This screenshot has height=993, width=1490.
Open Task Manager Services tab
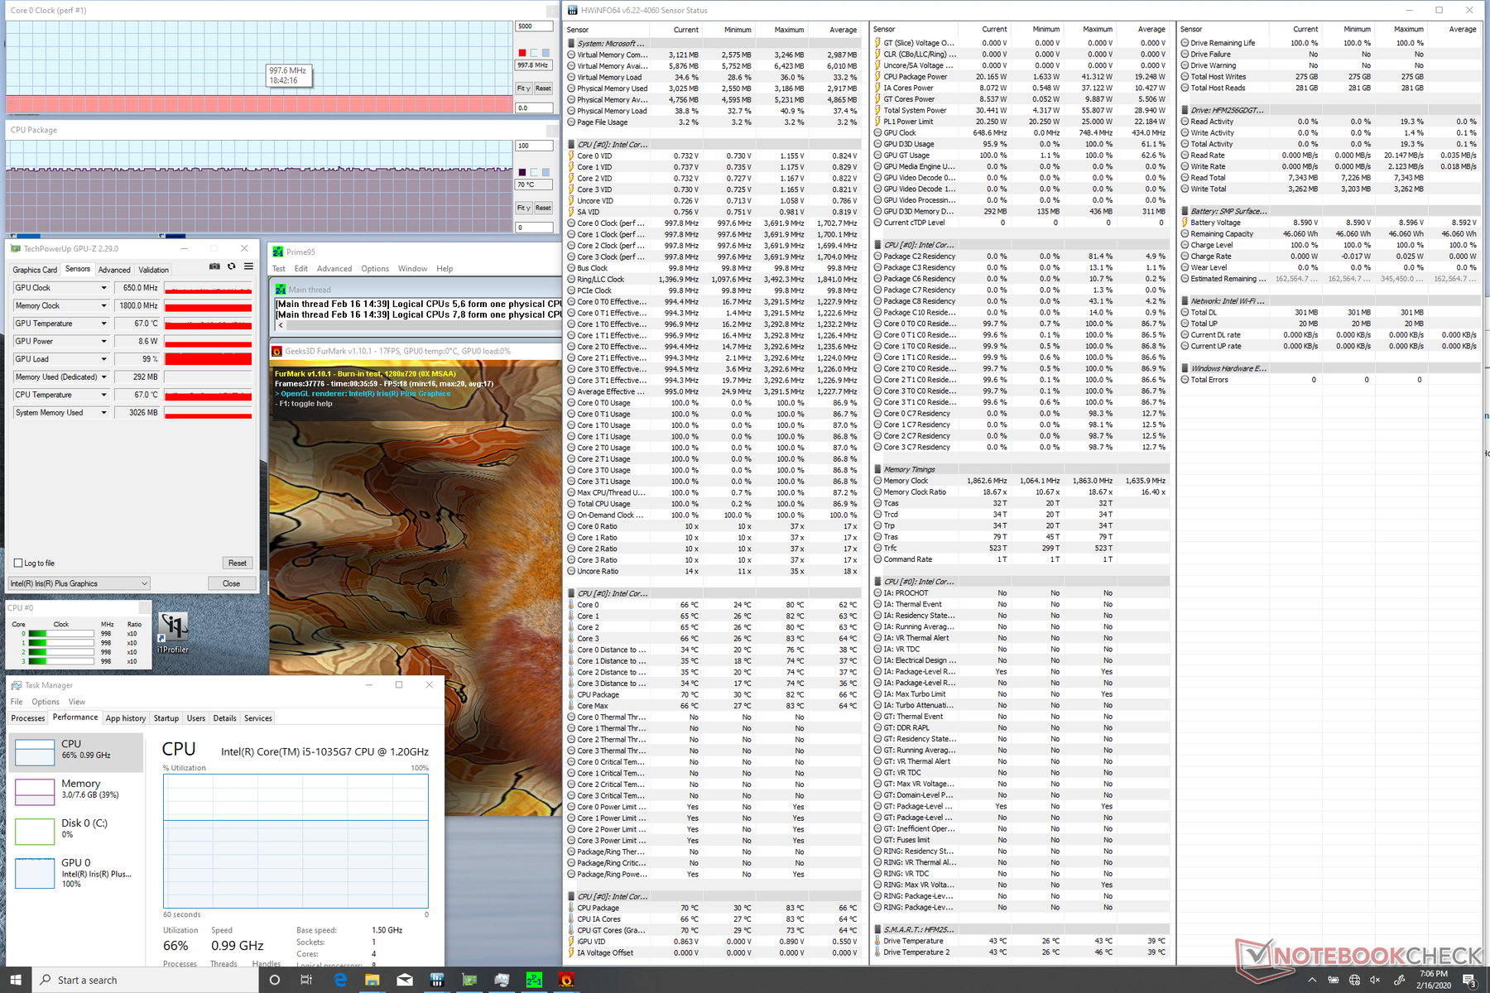(x=258, y=718)
